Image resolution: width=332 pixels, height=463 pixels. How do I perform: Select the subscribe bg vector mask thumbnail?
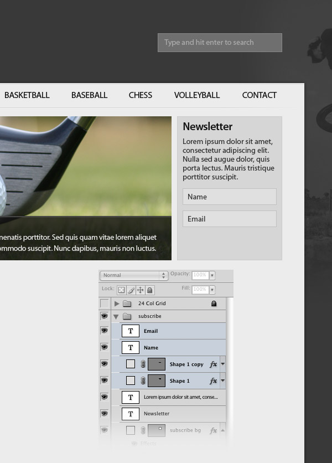(x=157, y=430)
